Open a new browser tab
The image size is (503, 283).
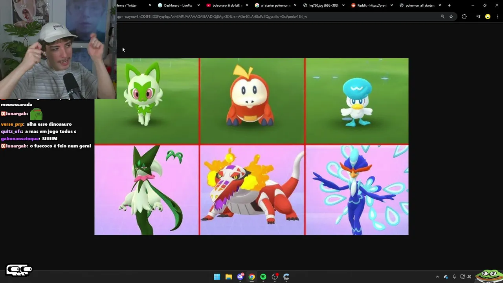pyautogui.click(x=449, y=6)
